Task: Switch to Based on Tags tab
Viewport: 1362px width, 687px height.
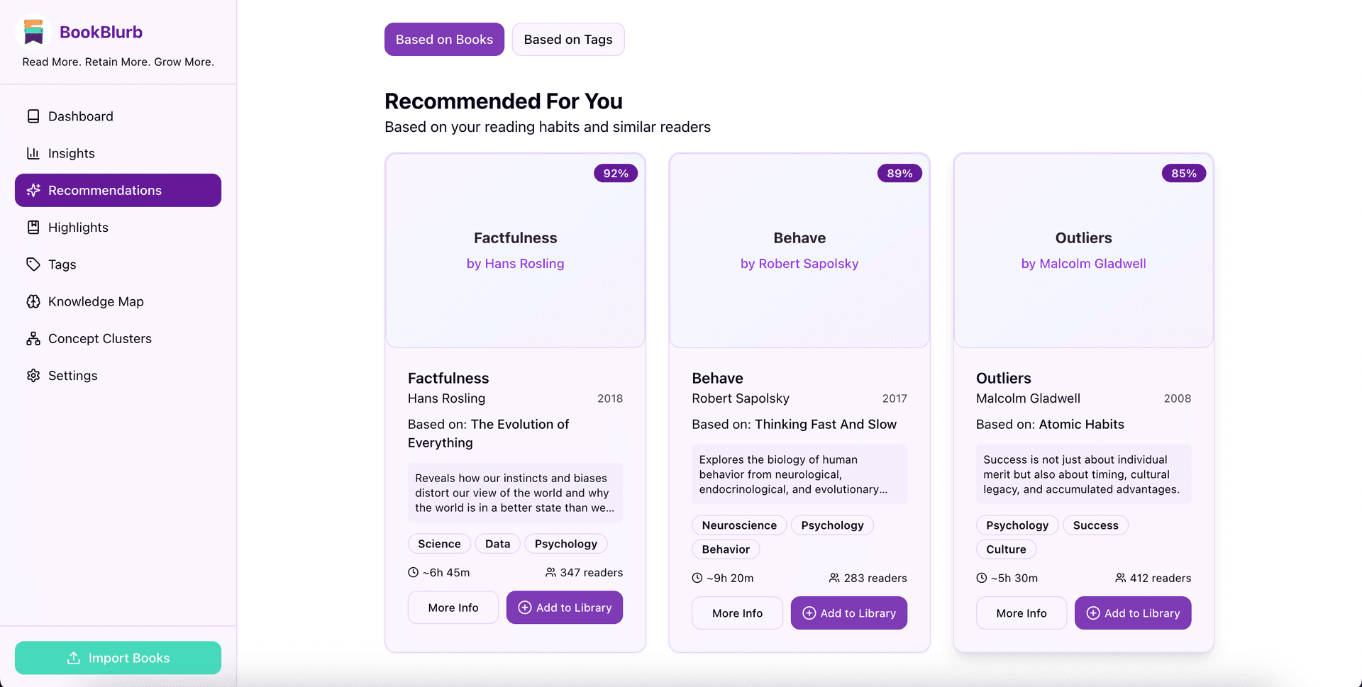Action: 567,40
